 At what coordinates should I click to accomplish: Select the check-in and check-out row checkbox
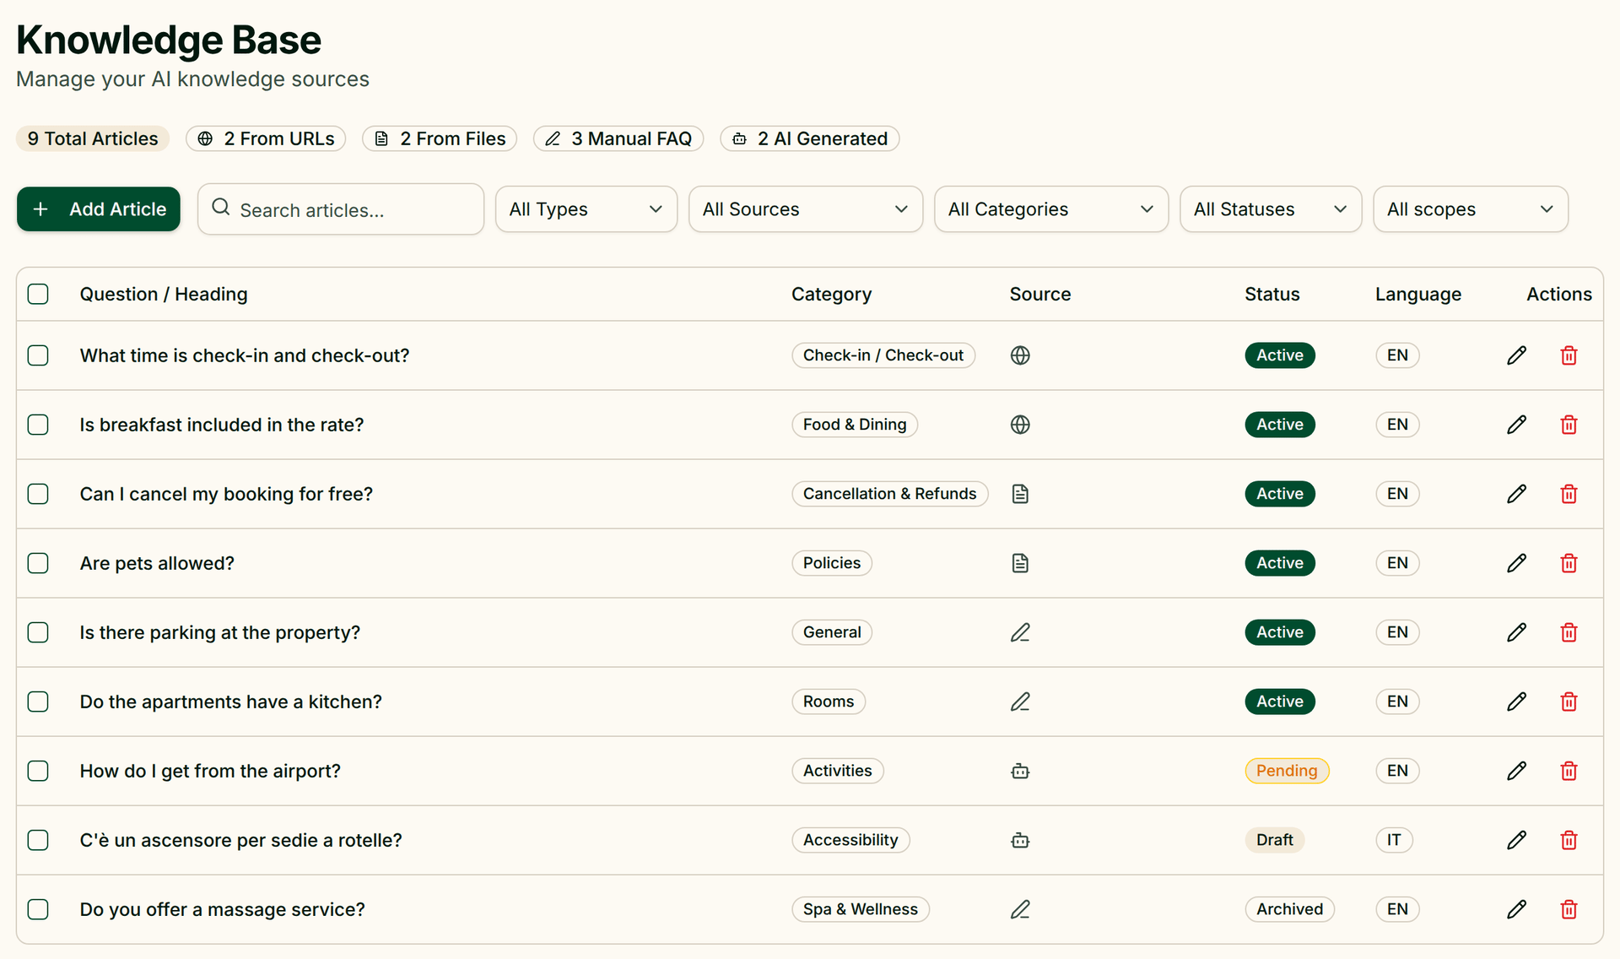point(38,355)
